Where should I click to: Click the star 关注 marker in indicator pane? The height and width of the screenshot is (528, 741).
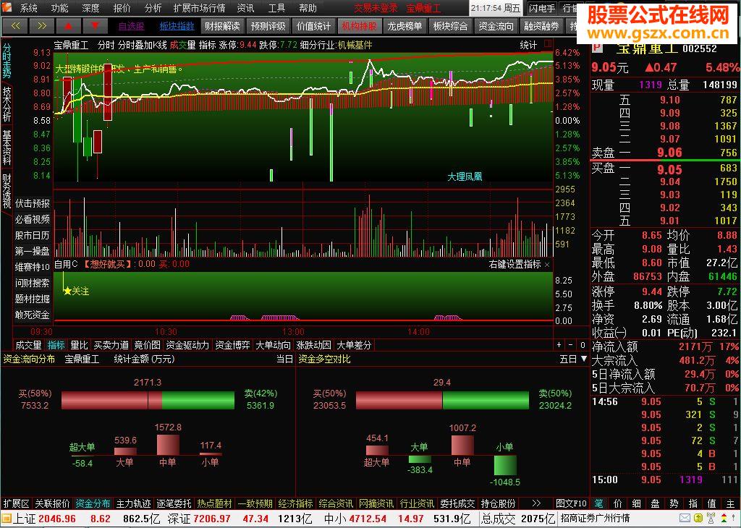click(x=77, y=291)
